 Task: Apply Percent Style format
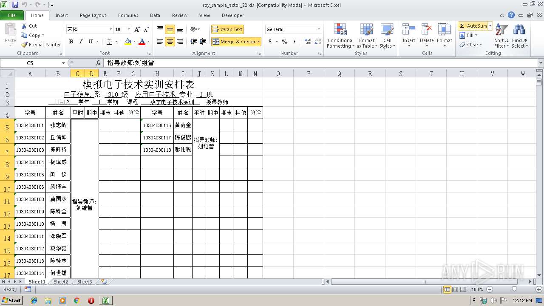[x=284, y=42]
